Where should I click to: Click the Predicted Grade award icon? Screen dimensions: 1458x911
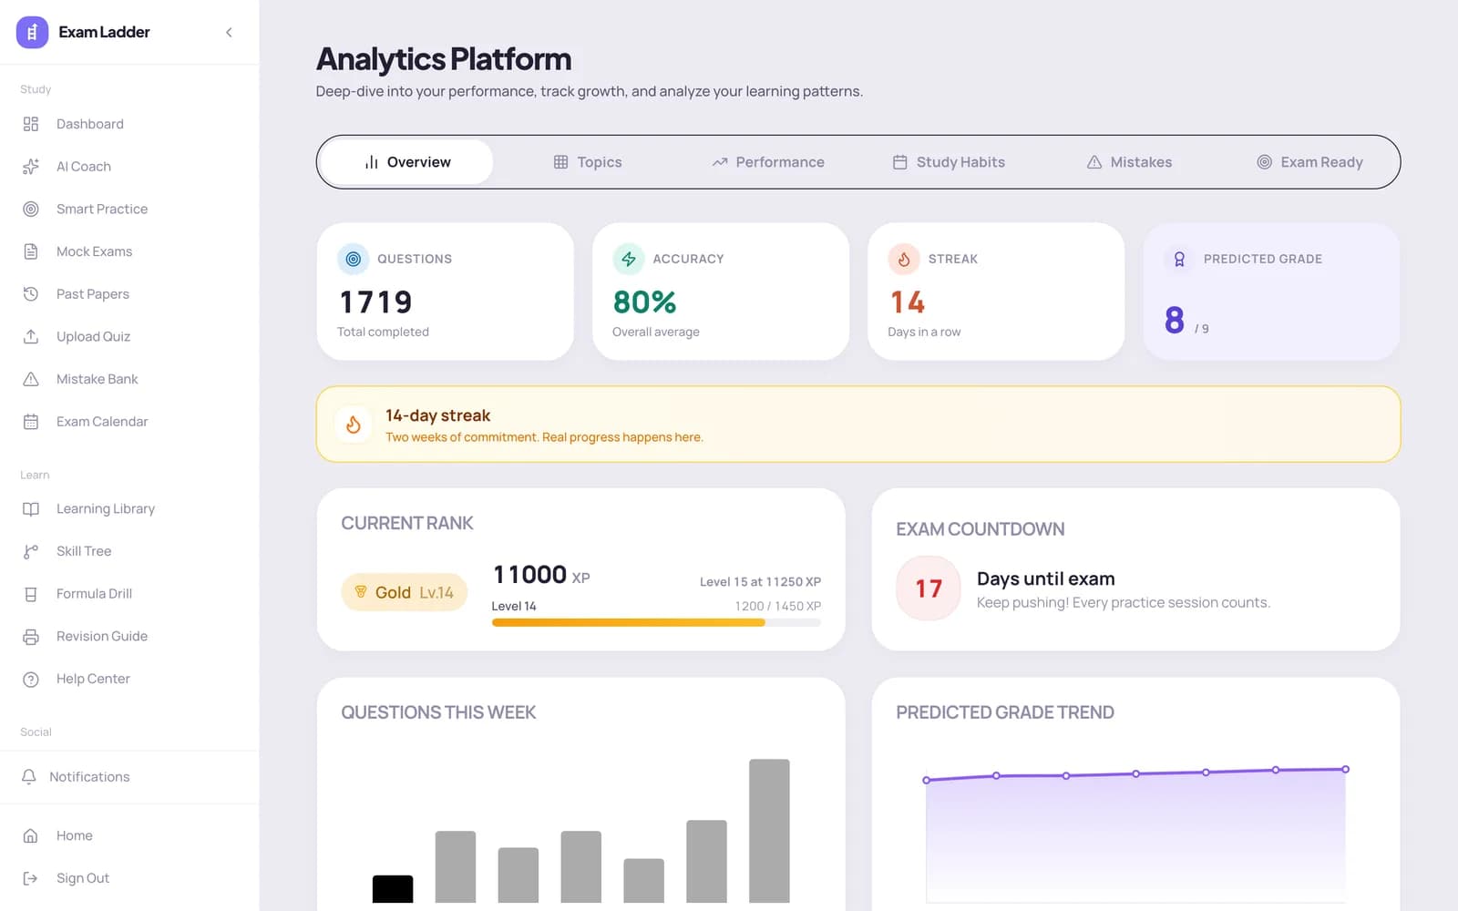pos(1179,259)
